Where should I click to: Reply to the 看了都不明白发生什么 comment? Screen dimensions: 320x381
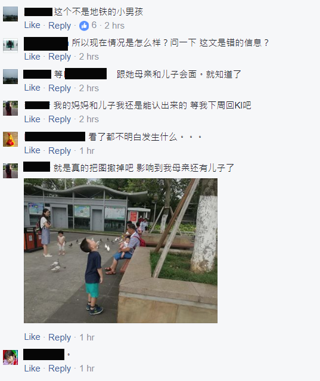coord(60,151)
